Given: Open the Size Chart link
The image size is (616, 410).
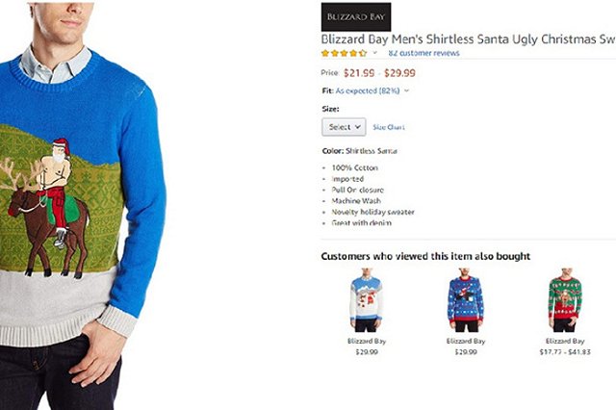Looking at the screenshot, I should [389, 127].
